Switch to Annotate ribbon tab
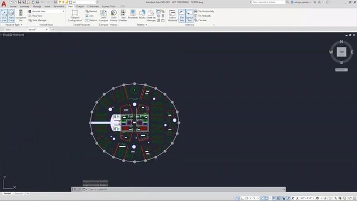 25,7
